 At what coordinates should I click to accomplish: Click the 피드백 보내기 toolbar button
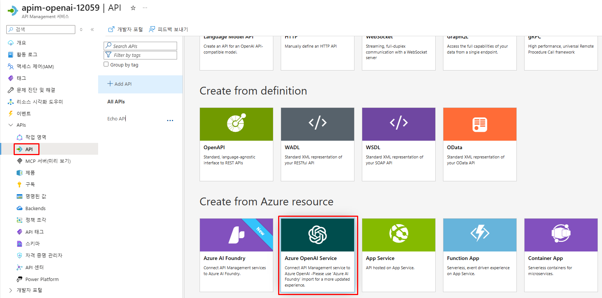169,30
